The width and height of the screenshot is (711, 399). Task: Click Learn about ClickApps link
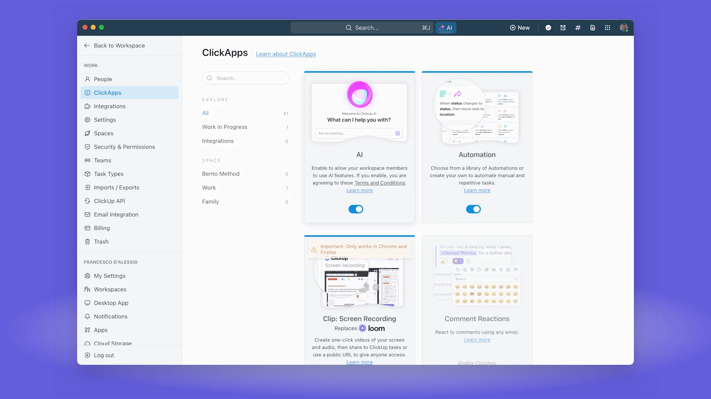286,54
